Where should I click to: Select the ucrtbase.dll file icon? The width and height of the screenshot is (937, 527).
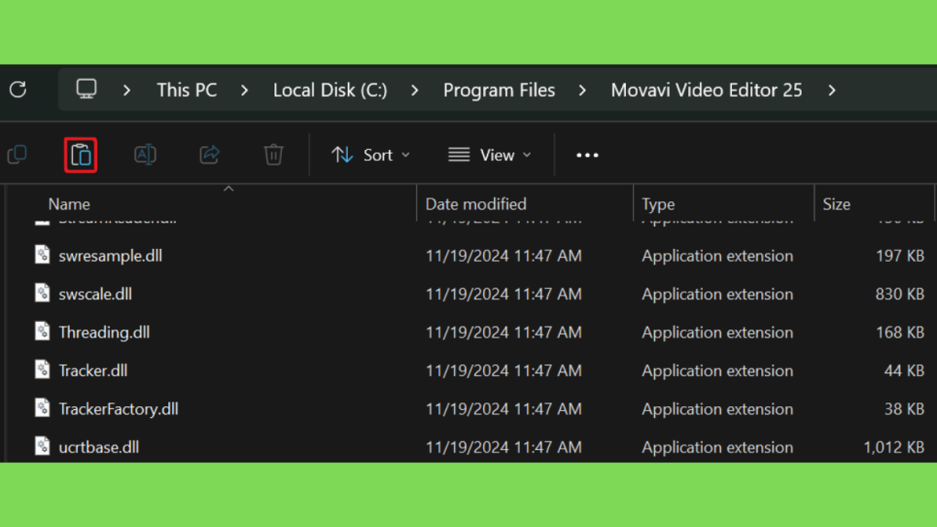pos(42,446)
